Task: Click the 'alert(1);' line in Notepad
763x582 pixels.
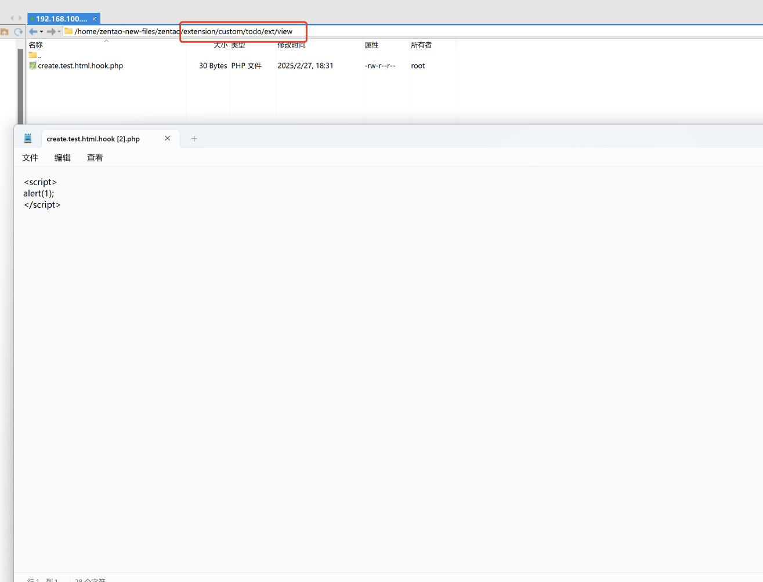Action: [x=38, y=193]
